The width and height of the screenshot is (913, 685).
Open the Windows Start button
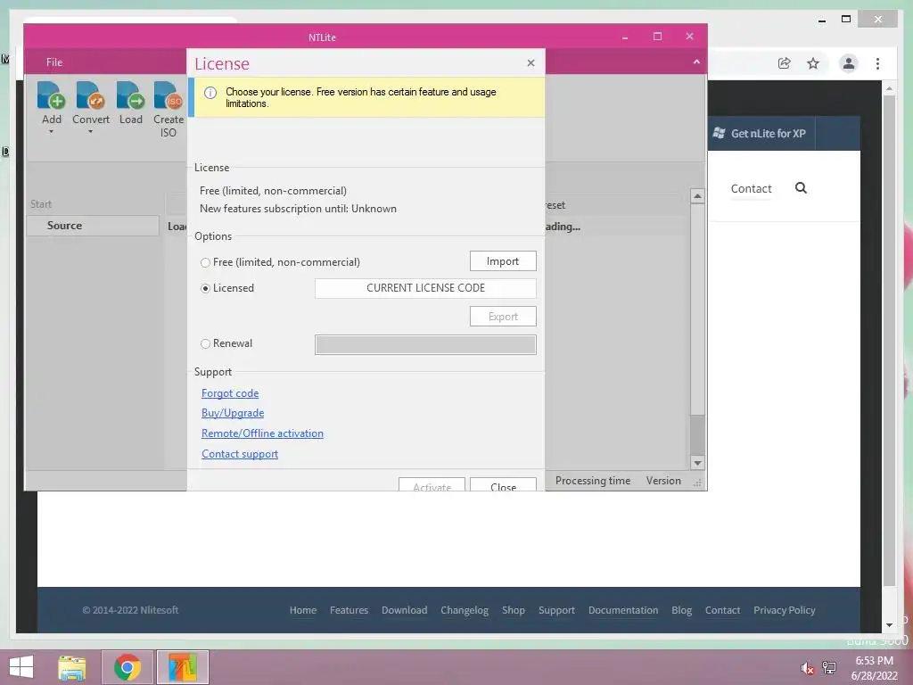click(21, 667)
